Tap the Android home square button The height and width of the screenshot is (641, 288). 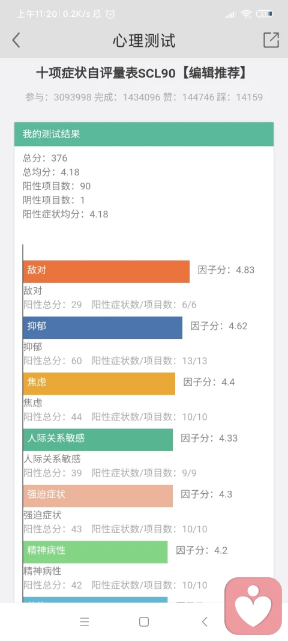(x=144, y=622)
